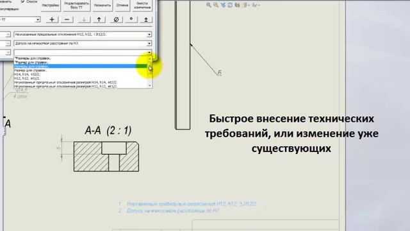This screenshot has width=410, height=231.
Task: Select first '*Размеры для справок.' list entry
Action: pos(81,58)
